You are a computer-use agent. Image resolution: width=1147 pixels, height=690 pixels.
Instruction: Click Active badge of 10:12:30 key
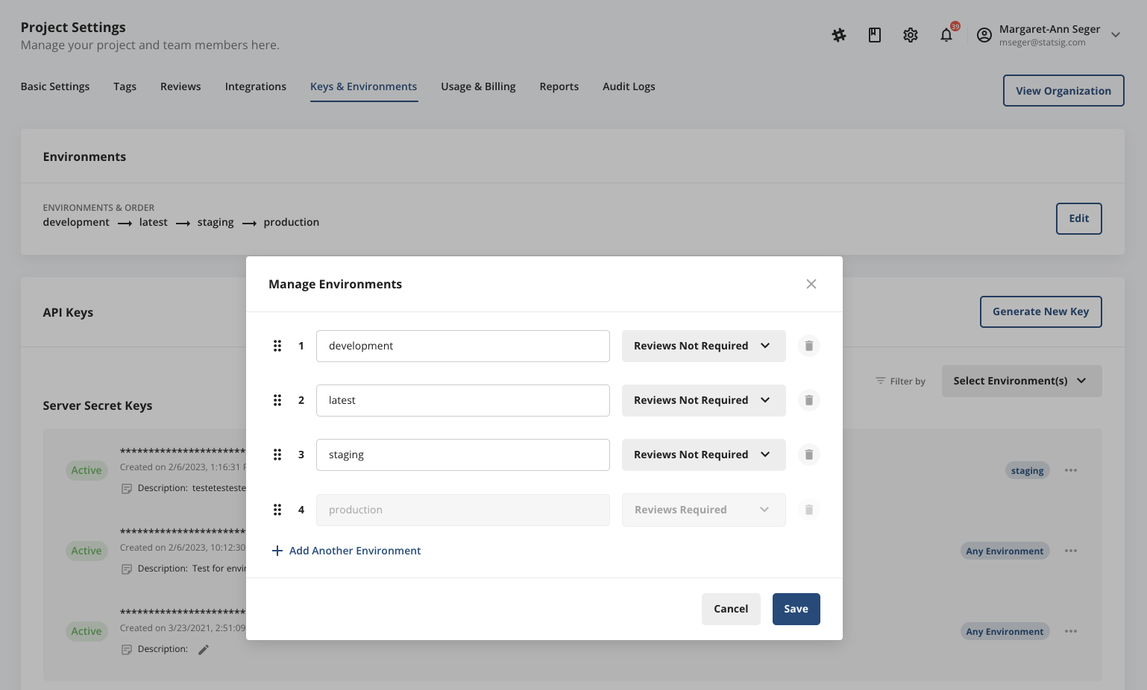tap(87, 551)
